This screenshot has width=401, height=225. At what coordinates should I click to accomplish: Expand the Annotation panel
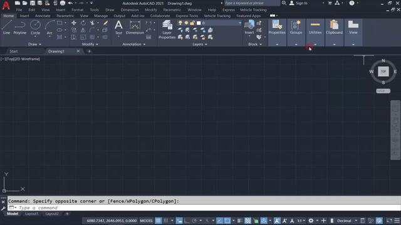pos(133,44)
